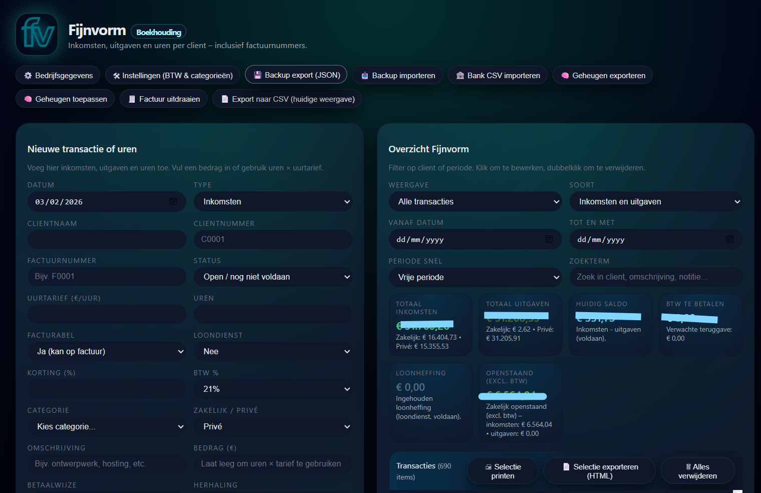Click the Korting (%) input field
This screenshot has height=493, width=761.
click(x=107, y=389)
